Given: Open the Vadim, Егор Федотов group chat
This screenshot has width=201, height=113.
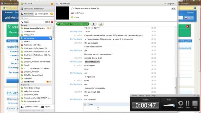Looking at the screenshot, I should click(36, 91).
